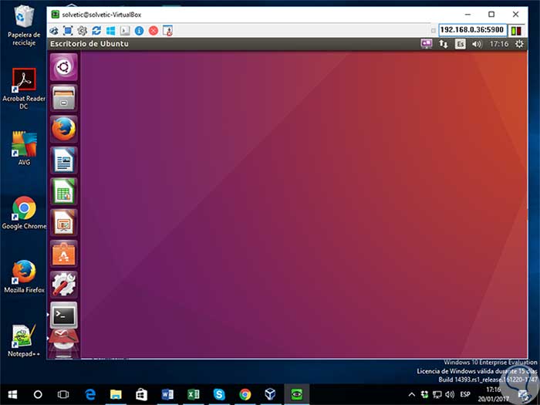Open LibreOffice Writer in launcher
Image resolution: width=540 pixels, height=405 pixels.
click(64, 160)
